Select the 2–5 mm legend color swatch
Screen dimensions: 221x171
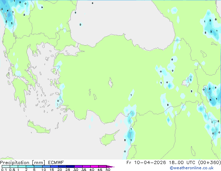pos(30,166)
